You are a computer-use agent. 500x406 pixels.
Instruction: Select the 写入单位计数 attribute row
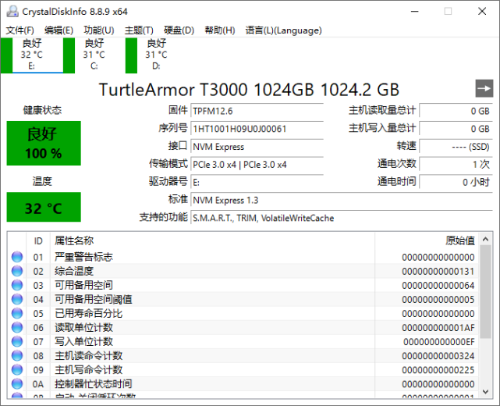pos(243,341)
